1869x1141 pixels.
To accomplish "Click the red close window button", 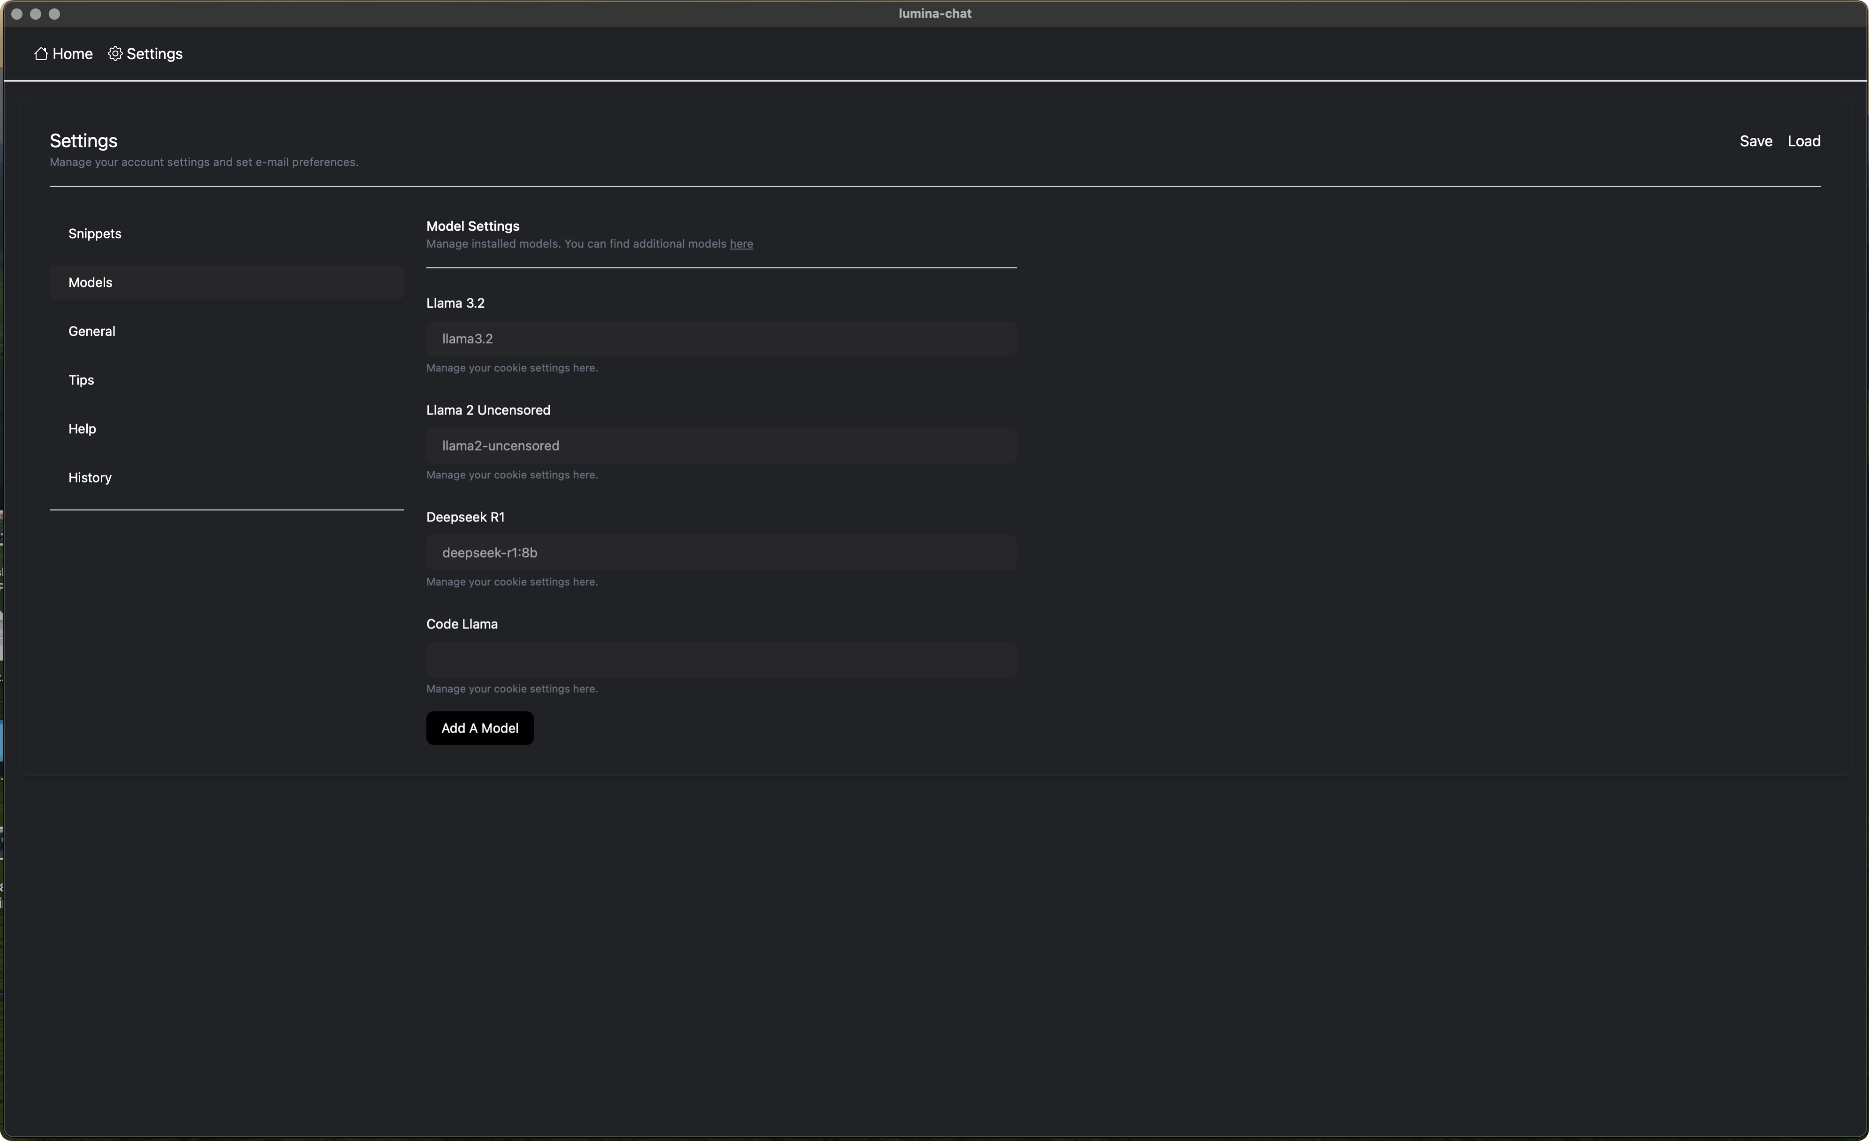I will tap(17, 14).
